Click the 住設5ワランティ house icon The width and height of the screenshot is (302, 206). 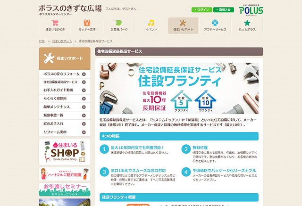click(181, 101)
